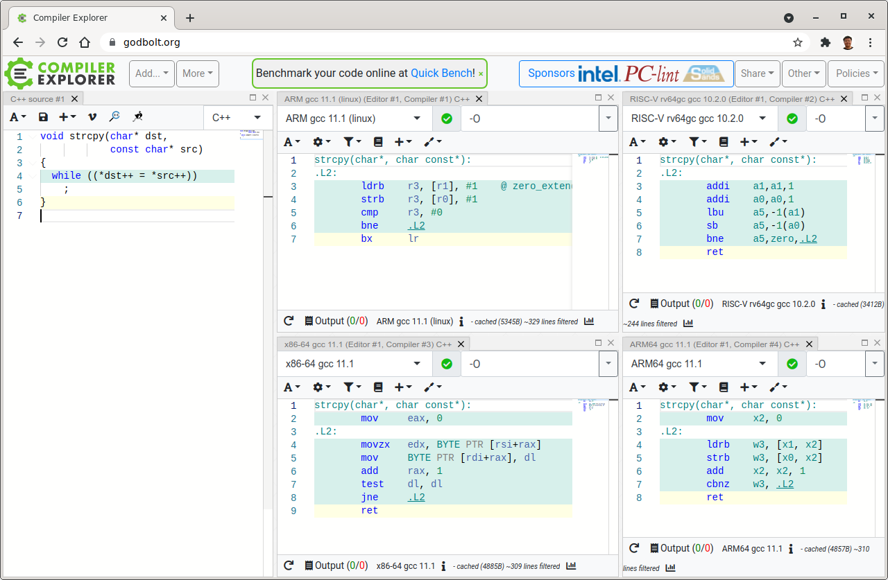This screenshot has height=580, width=888.
Task: Open Output (0/0) in RISC-V pane
Action: (682, 304)
